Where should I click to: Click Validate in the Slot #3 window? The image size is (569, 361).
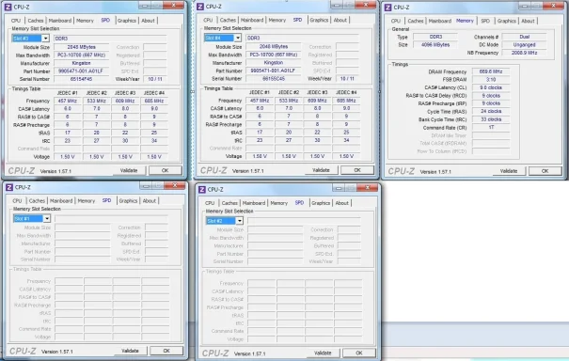129,170
